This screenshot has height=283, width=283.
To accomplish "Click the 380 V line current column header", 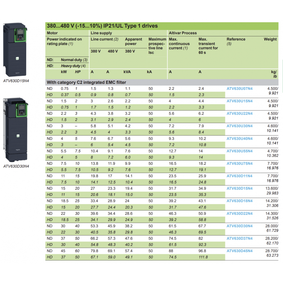I will click(x=96, y=51).
